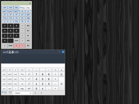Click the npr key in web2.0calc
Screen dimensions: 139x104
pyautogui.click(x=10, y=89)
